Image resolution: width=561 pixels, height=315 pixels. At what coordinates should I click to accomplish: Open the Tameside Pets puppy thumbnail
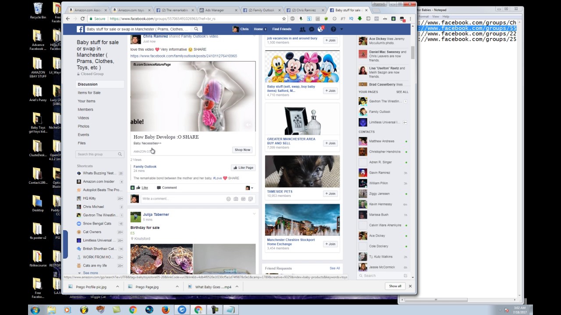tap(302, 171)
